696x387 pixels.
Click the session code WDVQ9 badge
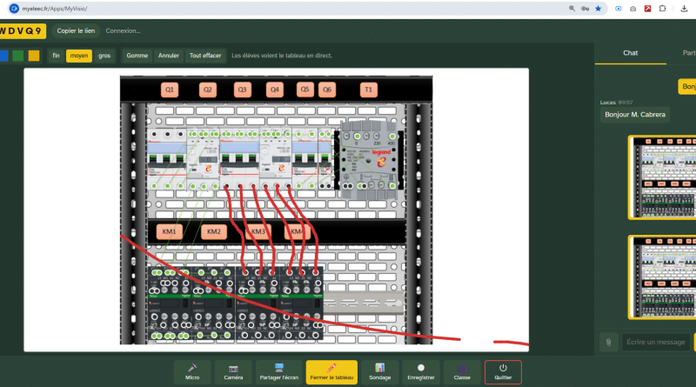[23, 30]
